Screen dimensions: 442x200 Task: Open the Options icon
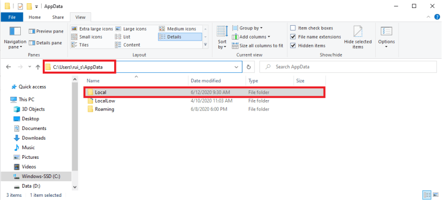click(x=386, y=31)
